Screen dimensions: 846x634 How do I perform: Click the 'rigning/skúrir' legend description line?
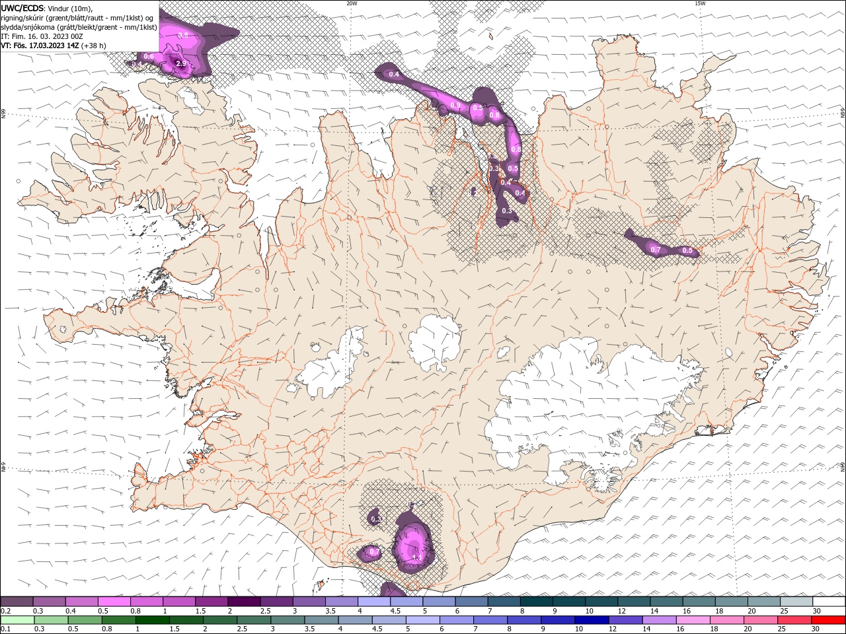tap(77, 18)
